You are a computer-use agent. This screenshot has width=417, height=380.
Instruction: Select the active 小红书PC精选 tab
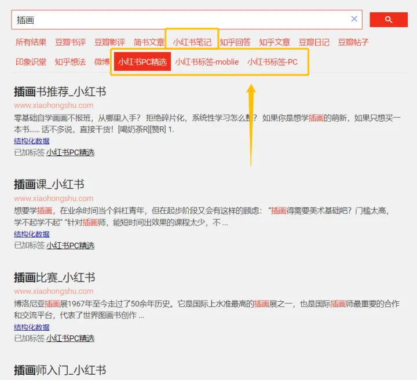pos(142,61)
